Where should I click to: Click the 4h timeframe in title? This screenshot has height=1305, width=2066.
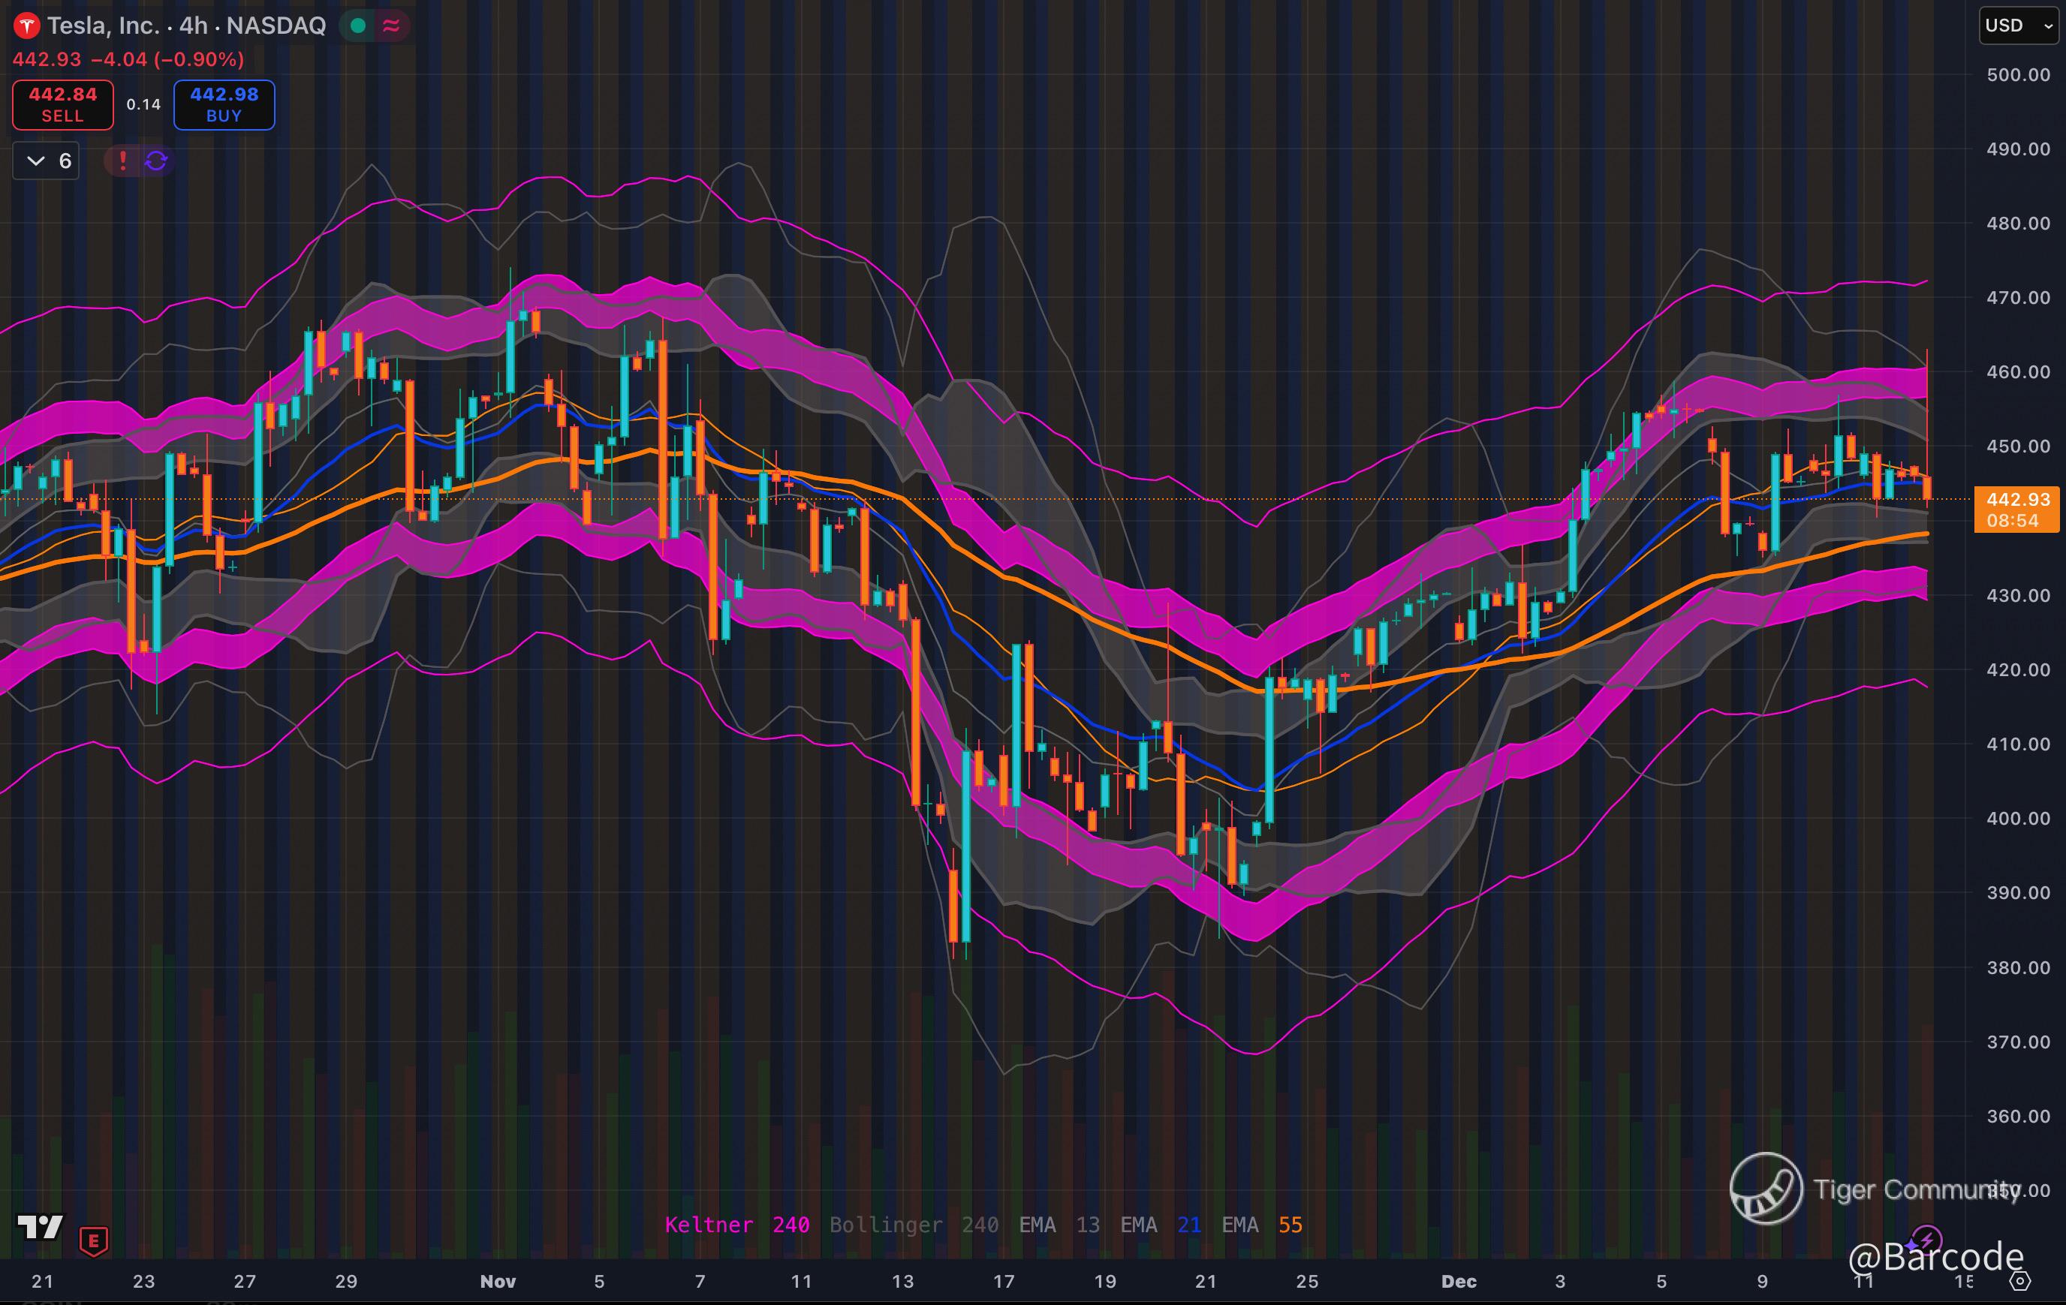click(194, 26)
